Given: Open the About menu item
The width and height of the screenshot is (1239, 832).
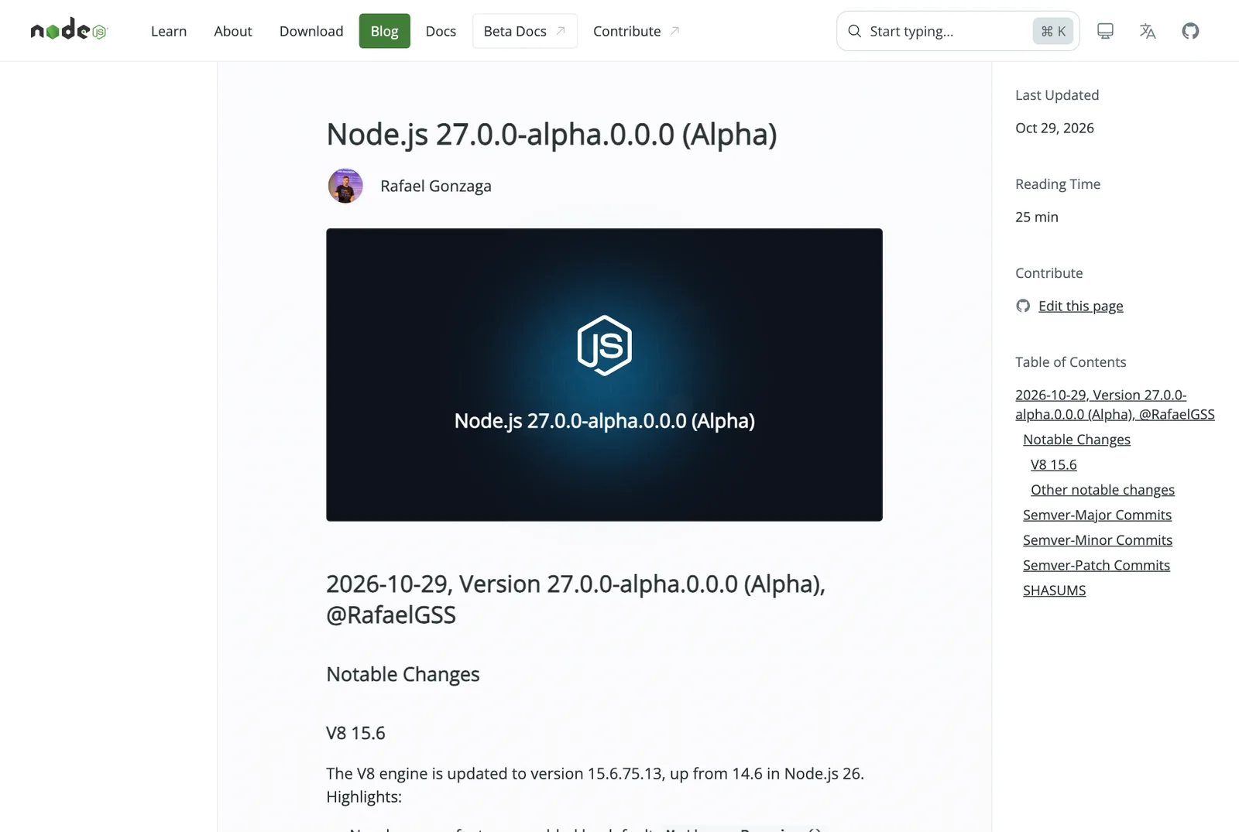Looking at the screenshot, I should coord(233,31).
